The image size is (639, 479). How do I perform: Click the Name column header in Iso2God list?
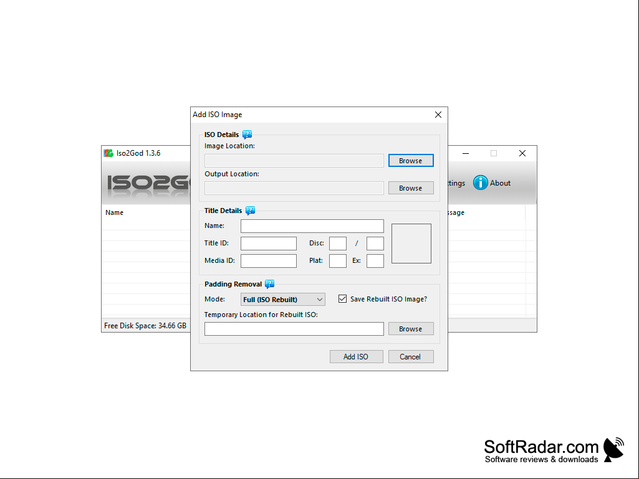(115, 212)
